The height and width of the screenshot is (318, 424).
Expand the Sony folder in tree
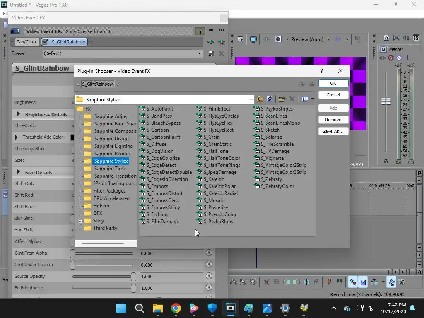tap(80, 221)
